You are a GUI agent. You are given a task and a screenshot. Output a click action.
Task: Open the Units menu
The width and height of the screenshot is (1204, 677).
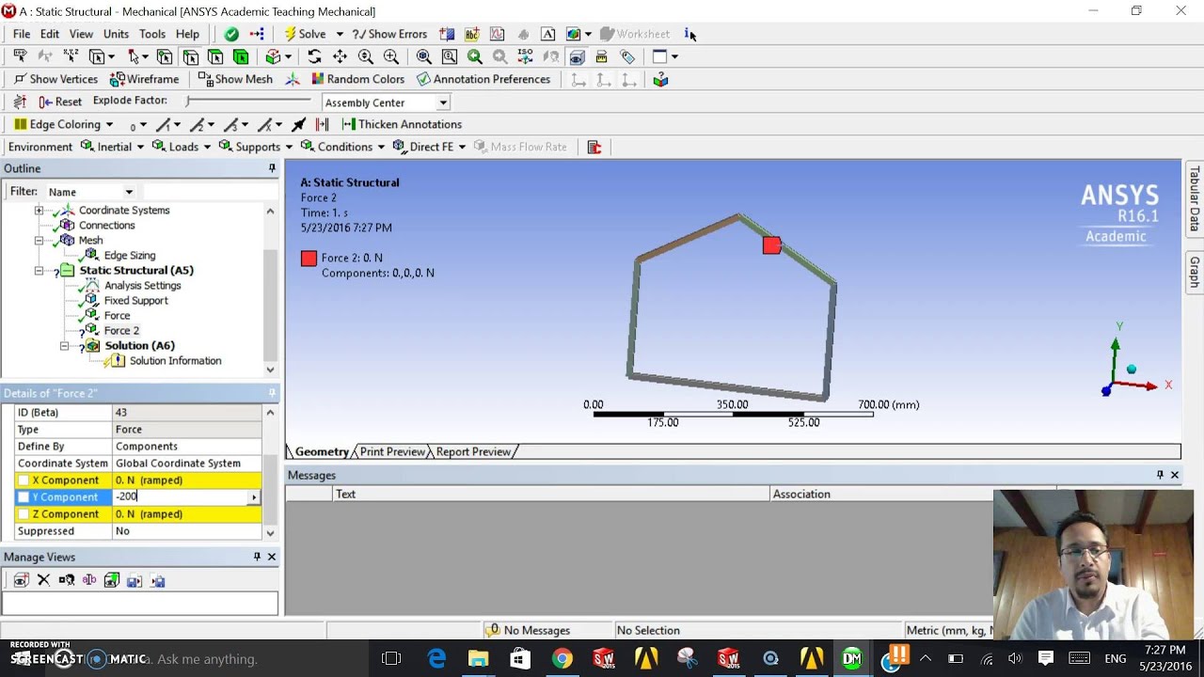click(x=116, y=34)
